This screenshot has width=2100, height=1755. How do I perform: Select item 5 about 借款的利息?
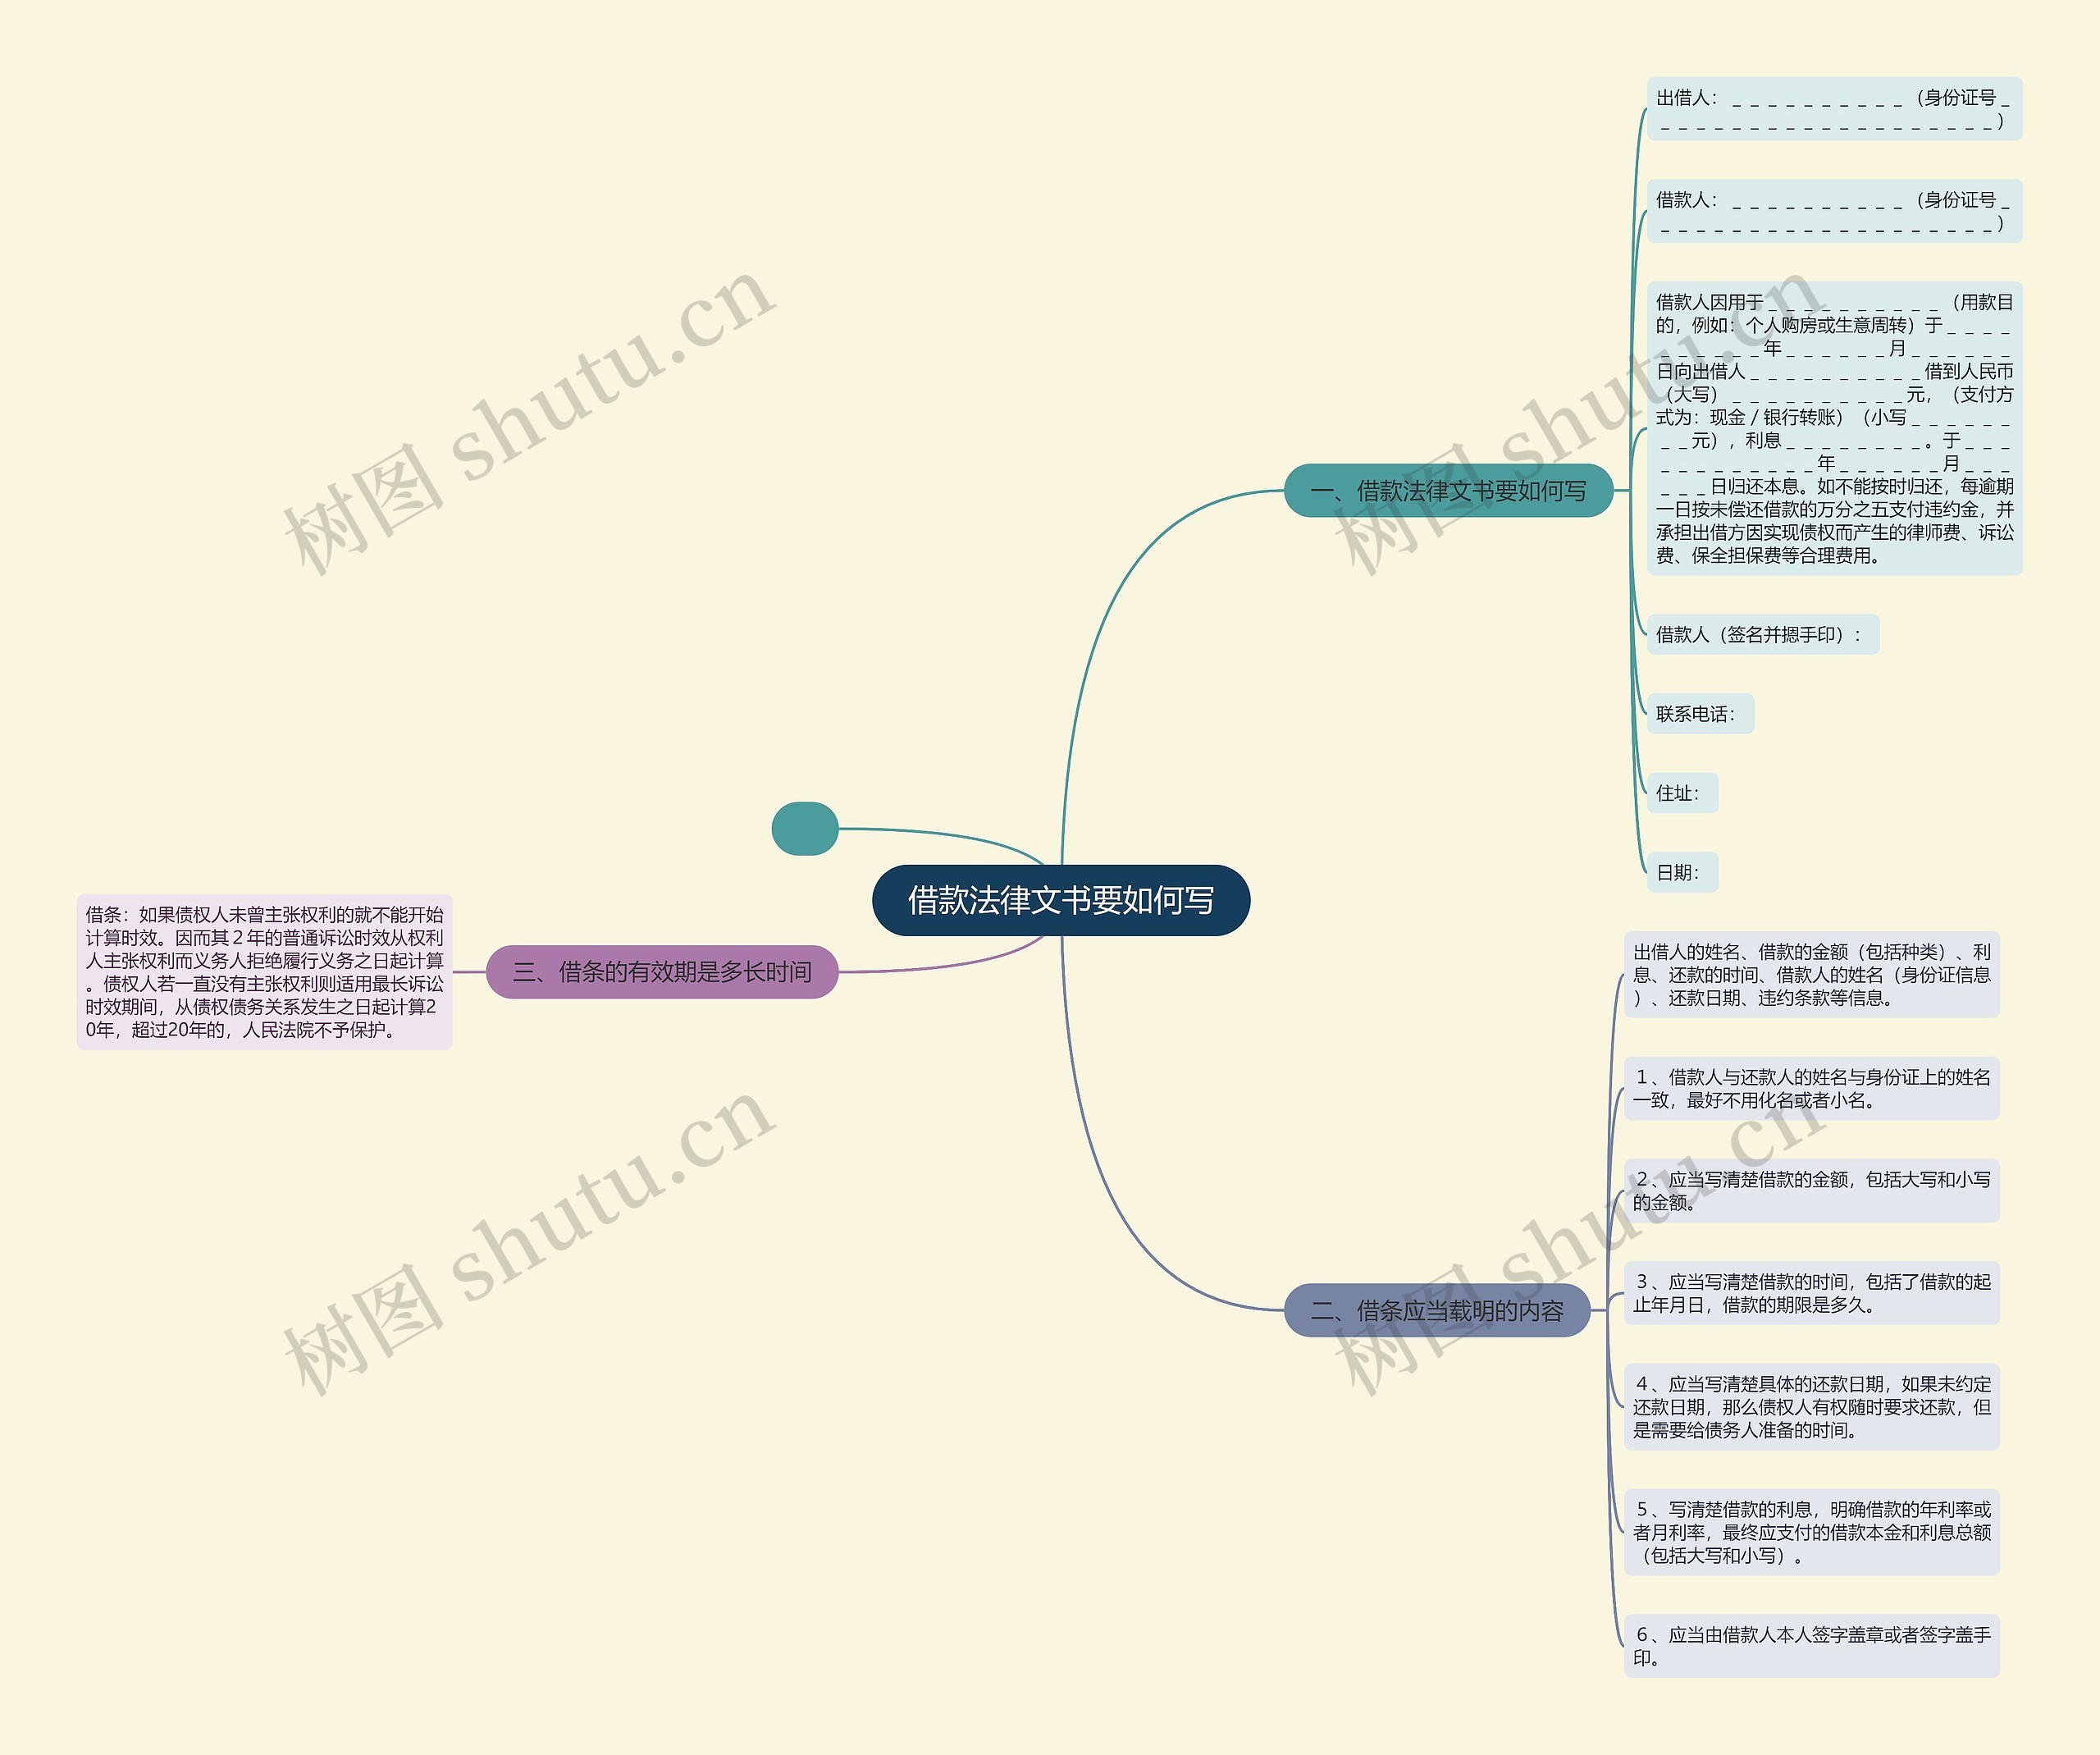[1811, 1531]
